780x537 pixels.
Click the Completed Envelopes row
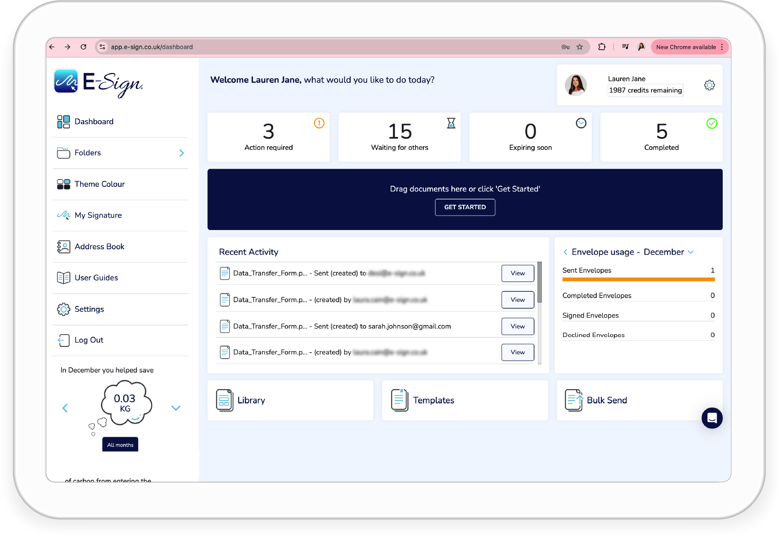pos(638,296)
